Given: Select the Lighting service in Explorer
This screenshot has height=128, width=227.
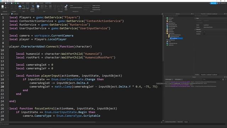Looking at the screenshot, I should 170,21.
